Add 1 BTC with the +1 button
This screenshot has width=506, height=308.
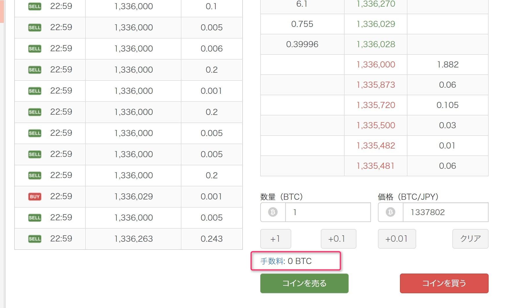[276, 239]
